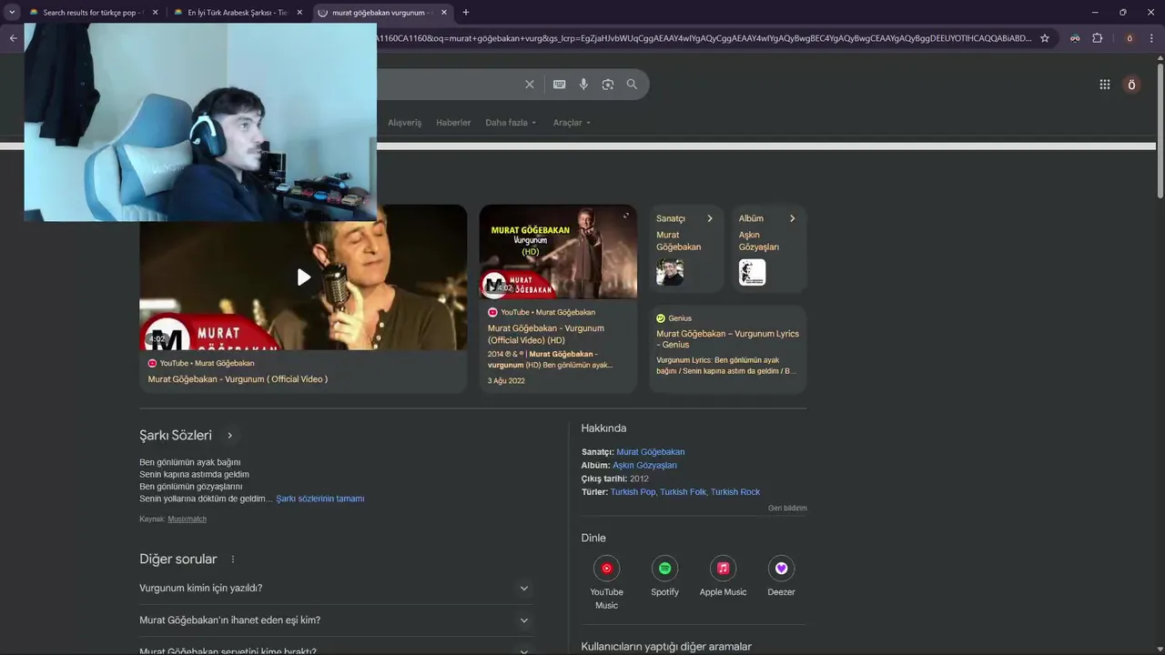Viewport: 1165px width, 655px height.
Task: Play the large Vurgunum Official Video
Action: pyautogui.click(x=303, y=277)
